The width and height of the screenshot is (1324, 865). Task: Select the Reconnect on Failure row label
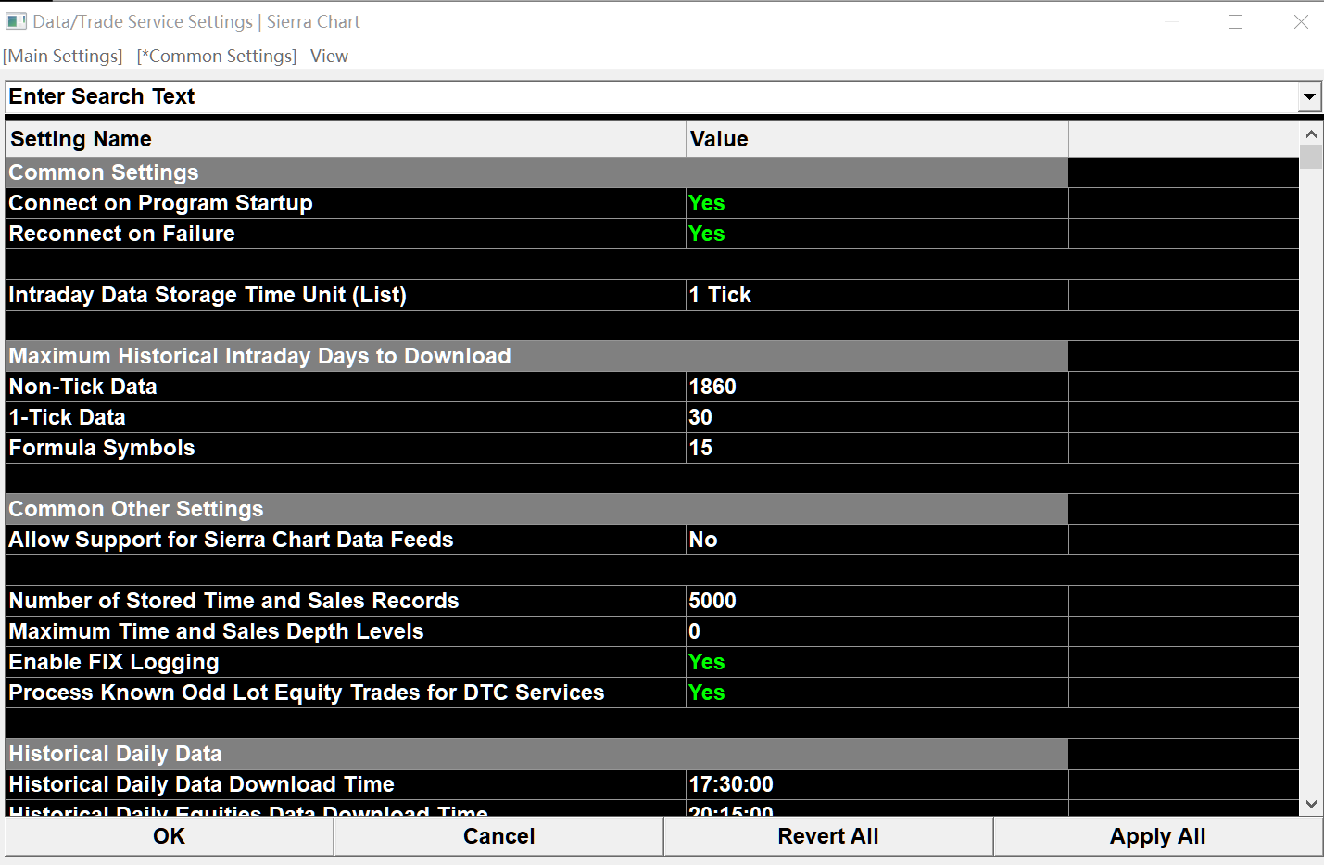click(x=121, y=234)
